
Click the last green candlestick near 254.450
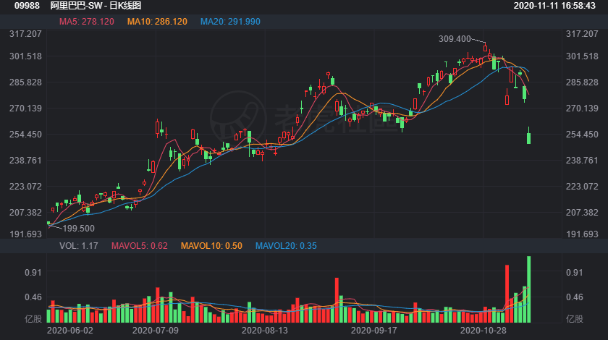[528, 138]
